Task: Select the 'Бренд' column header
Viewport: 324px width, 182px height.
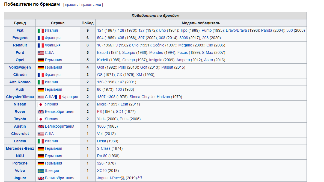Action: (20, 23)
